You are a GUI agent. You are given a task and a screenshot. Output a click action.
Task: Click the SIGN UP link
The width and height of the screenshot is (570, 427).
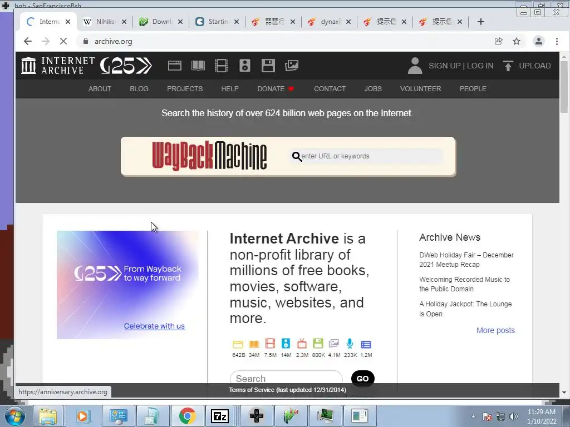(x=445, y=66)
